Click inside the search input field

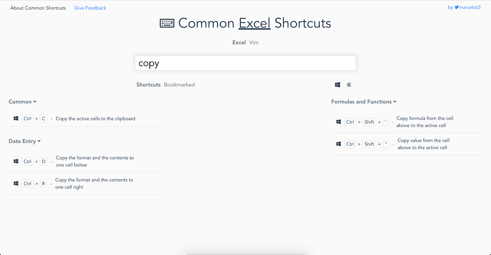245,62
